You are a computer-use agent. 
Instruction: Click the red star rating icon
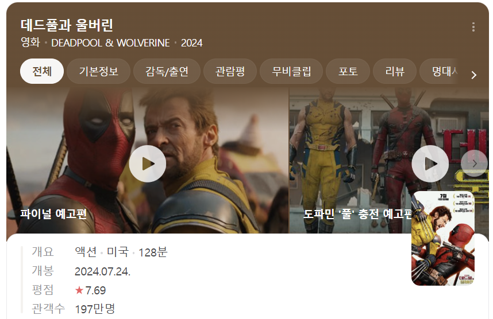(79, 290)
